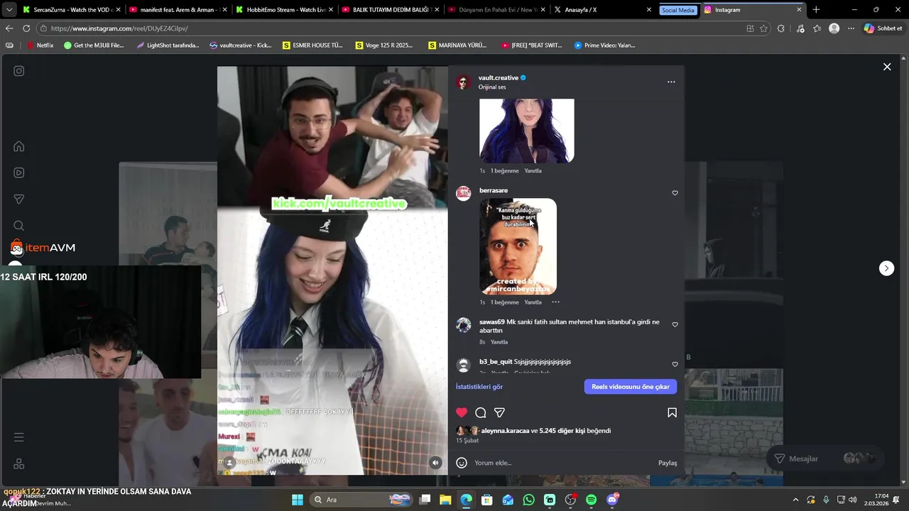The height and width of the screenshot is (511, 909).
Task: Open berrasare's GIF comment image
Action: tap(518, 247)
